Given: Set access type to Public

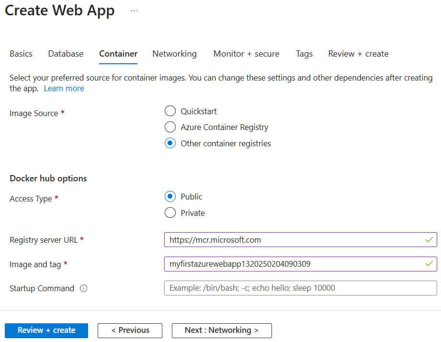Looking at the screenshot, I should click(x=170, y=196).
